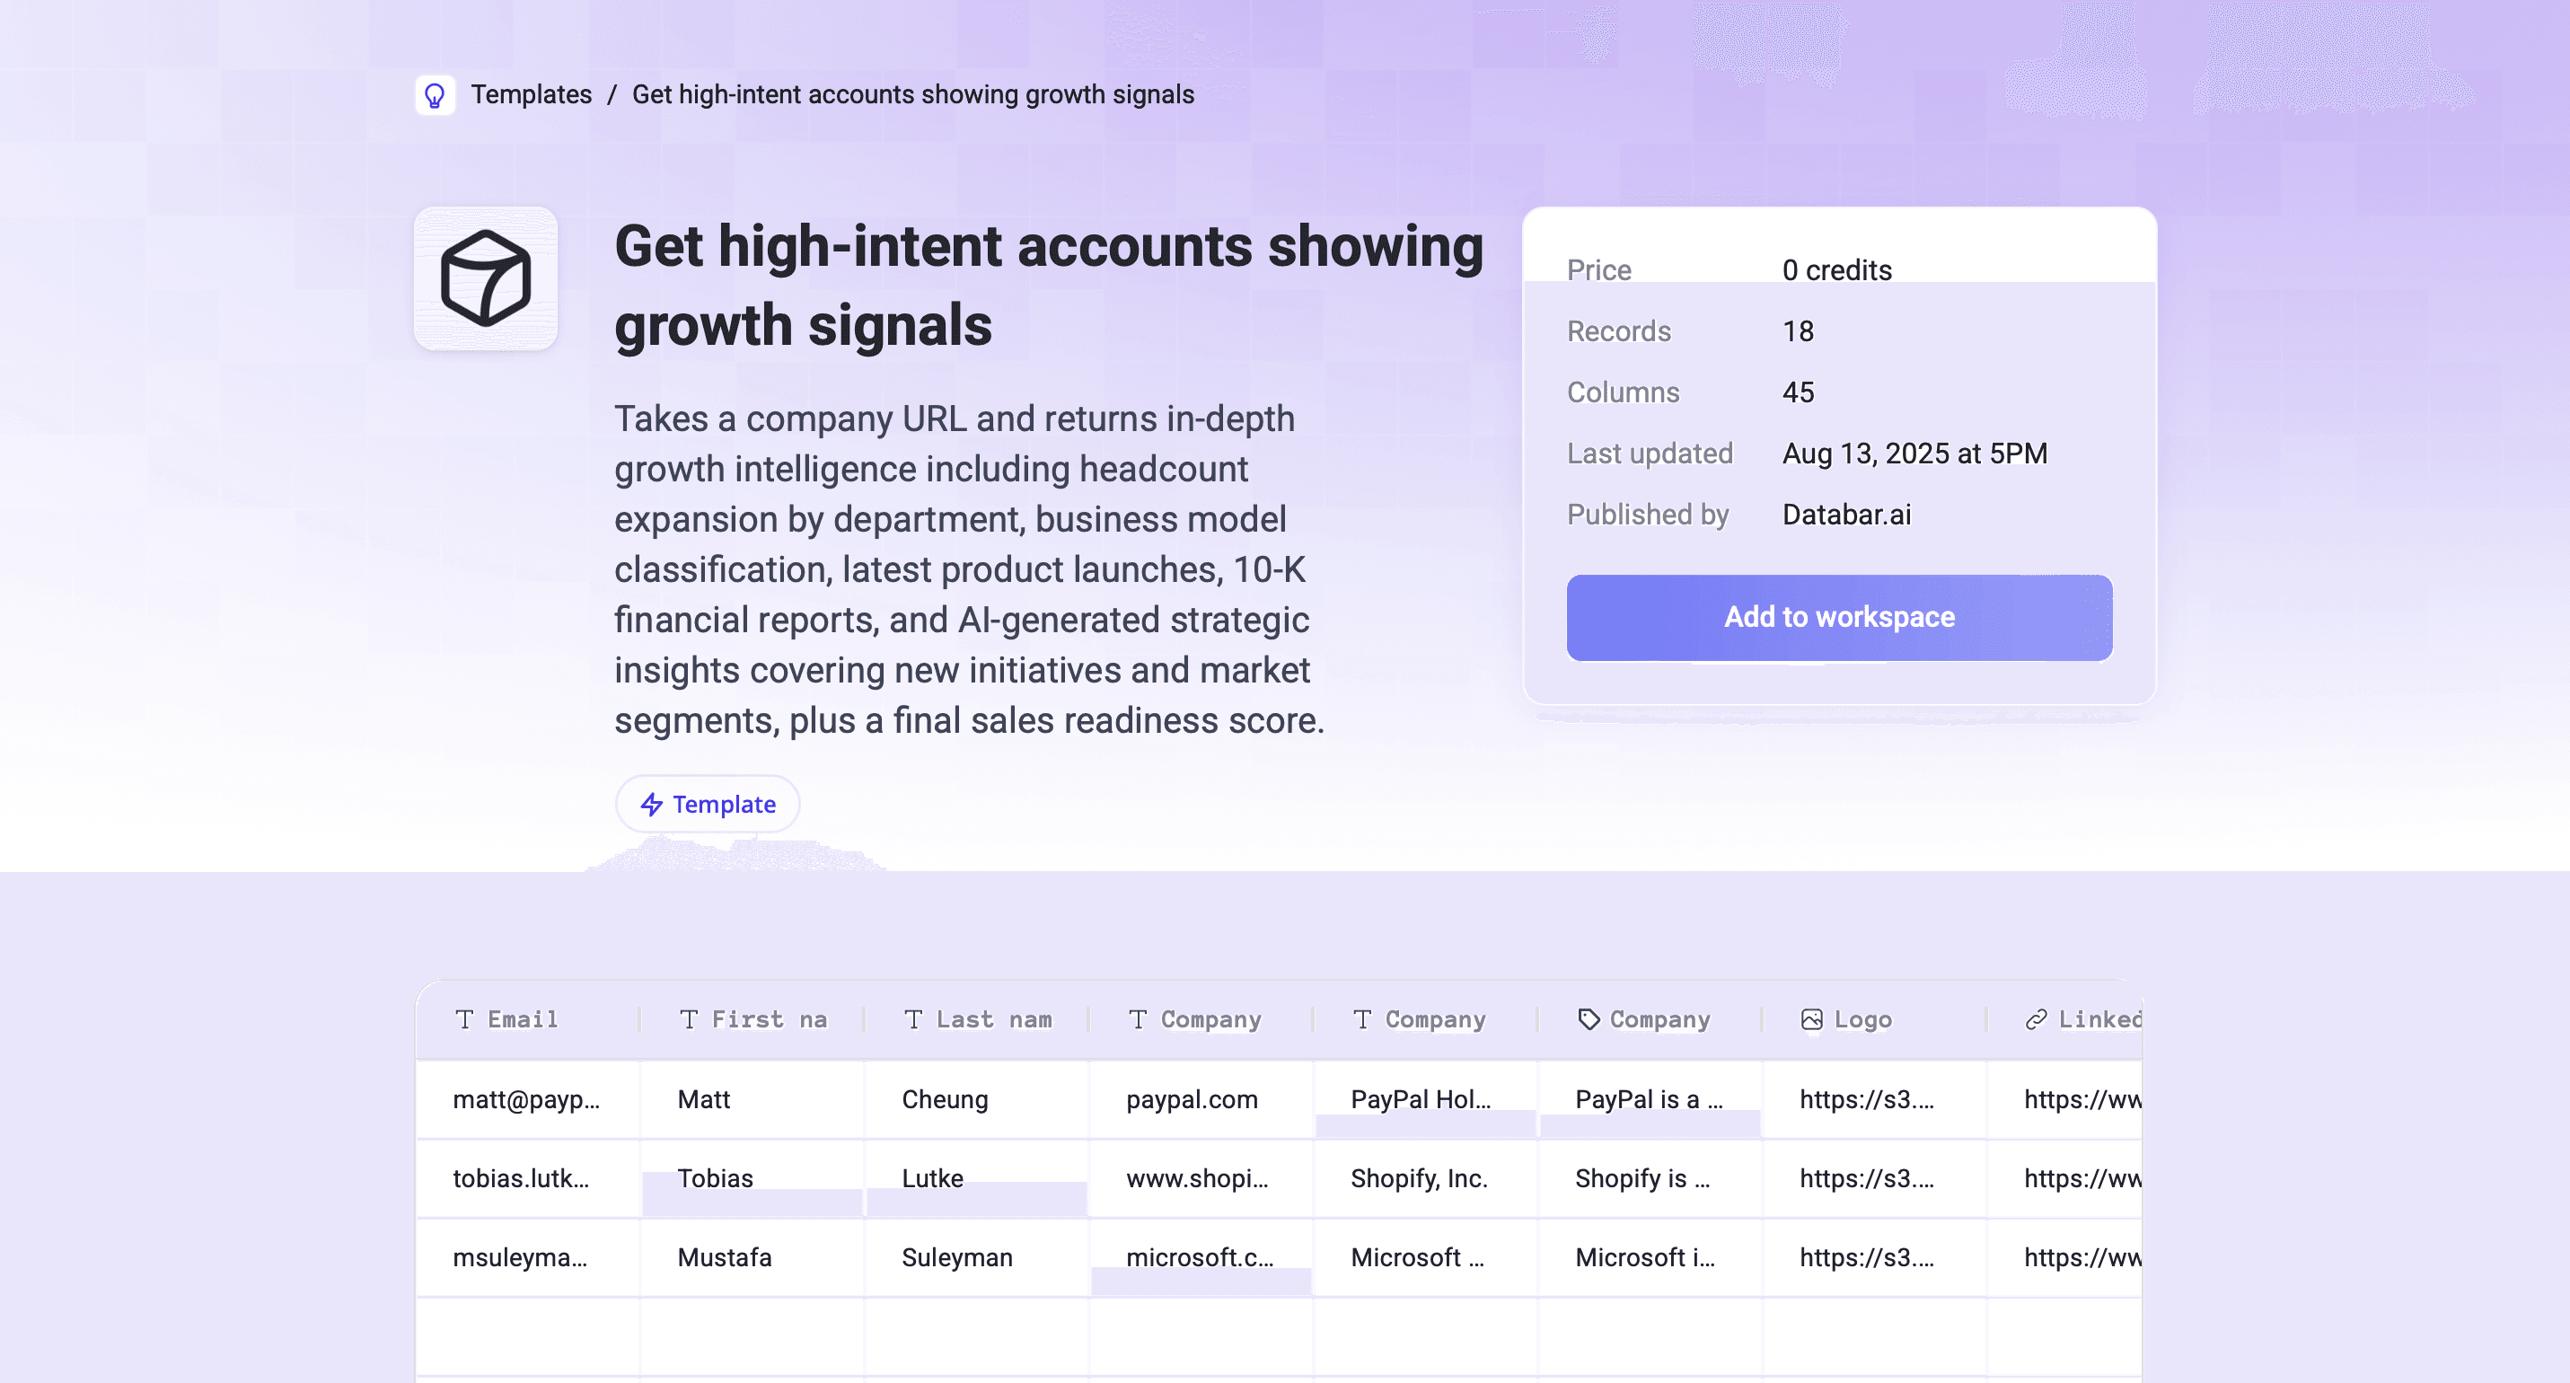2570x1383 pixels.
Task: Click the cube template icon beside the title
Action: (486, 279)
